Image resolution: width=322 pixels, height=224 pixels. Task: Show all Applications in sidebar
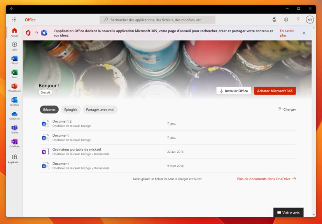[x=14, y=159]
